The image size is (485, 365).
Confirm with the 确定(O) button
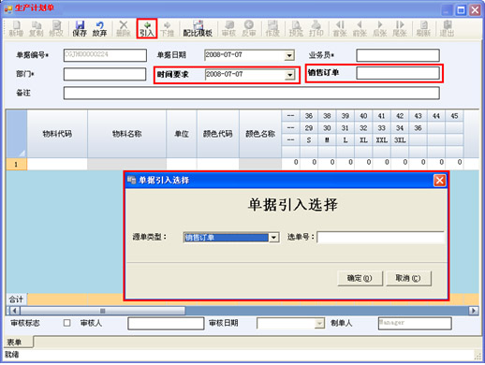point(360,278)
